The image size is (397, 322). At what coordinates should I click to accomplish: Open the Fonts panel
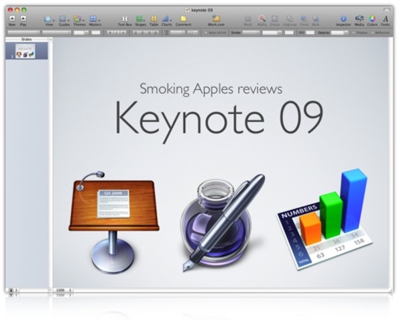click(x=386, y=20)
